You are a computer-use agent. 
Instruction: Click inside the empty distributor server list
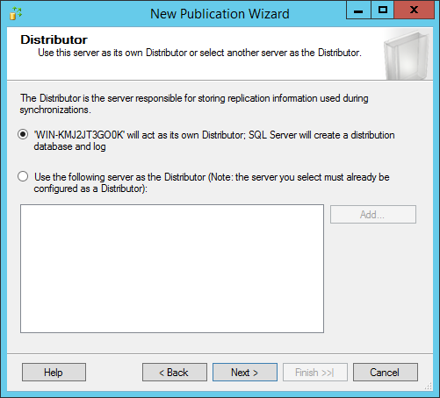pos(172,268)
